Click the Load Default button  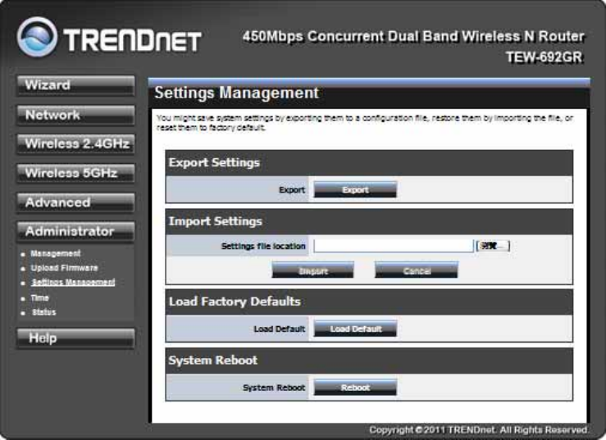[355, 329]
